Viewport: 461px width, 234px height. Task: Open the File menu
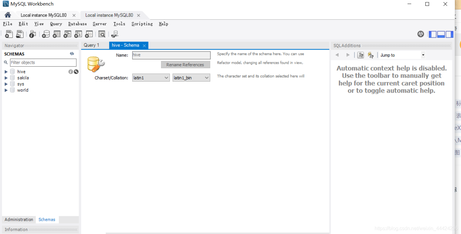click(x=8, y=24)
